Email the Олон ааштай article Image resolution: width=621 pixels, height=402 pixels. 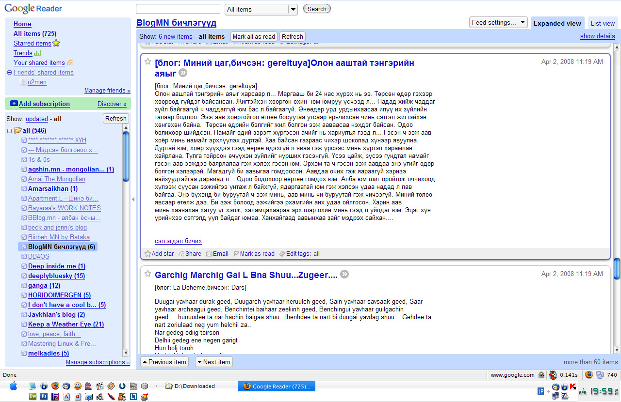(x=217, y=254)
